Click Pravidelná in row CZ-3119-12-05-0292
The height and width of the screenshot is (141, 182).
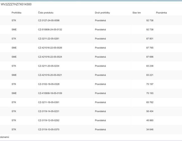click(x=100, y=120)
